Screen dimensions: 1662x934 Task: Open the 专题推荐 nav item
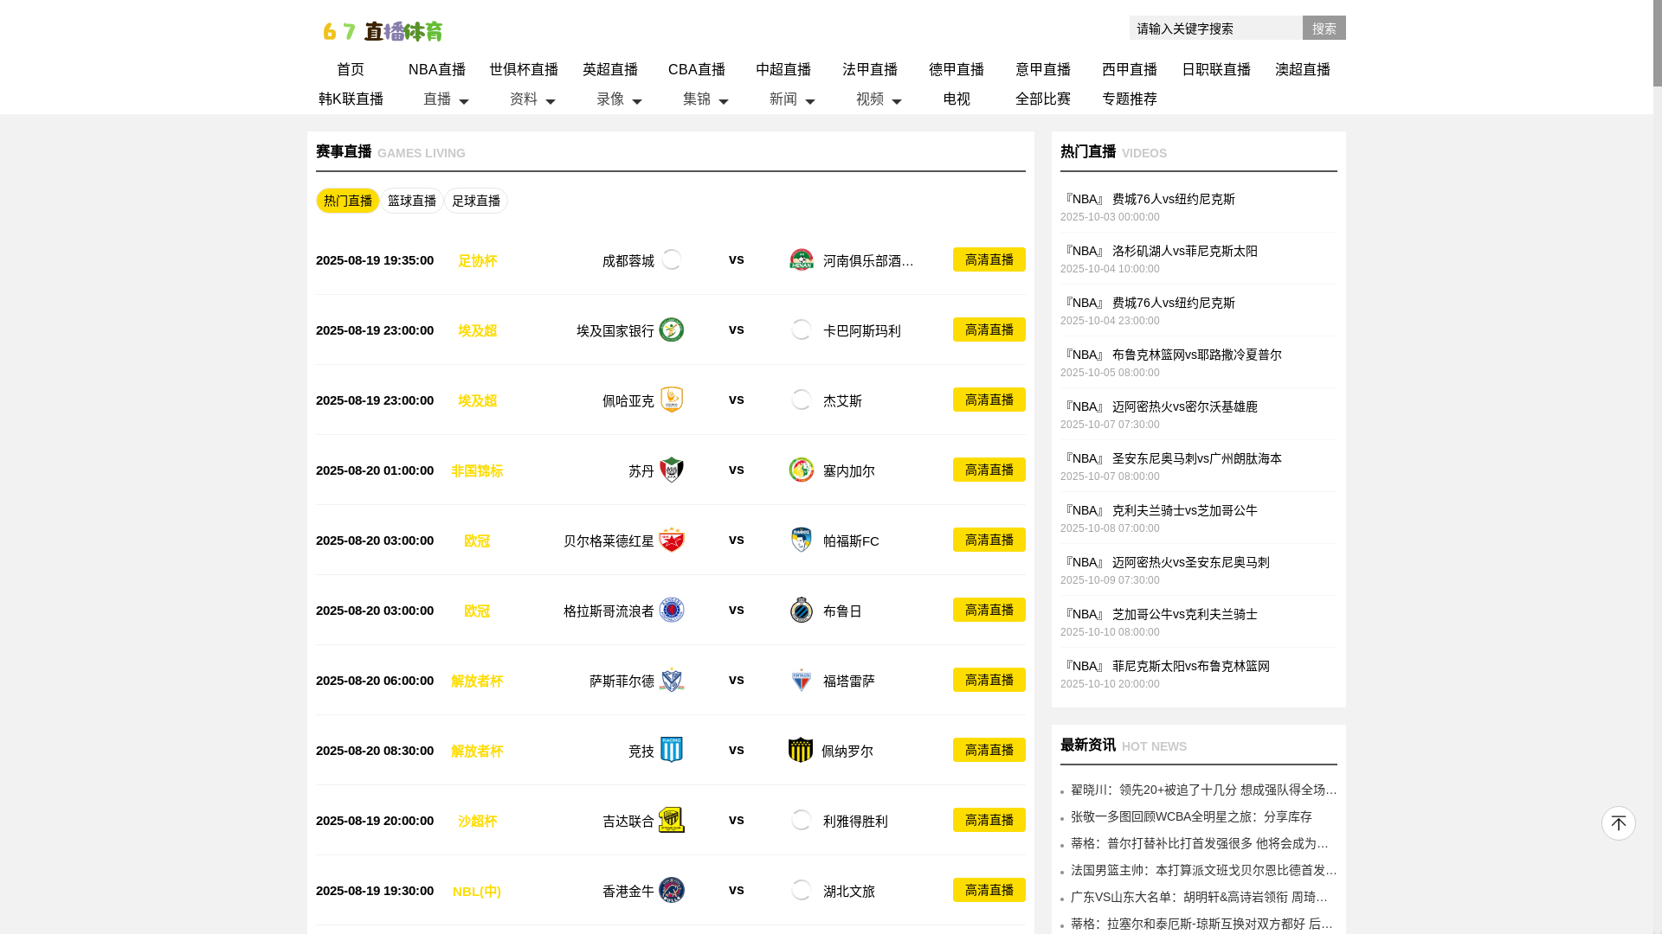(x=1130, y=99)
